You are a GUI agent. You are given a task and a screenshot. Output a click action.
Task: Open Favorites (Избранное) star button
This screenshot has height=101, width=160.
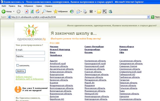tap(56, 11)
